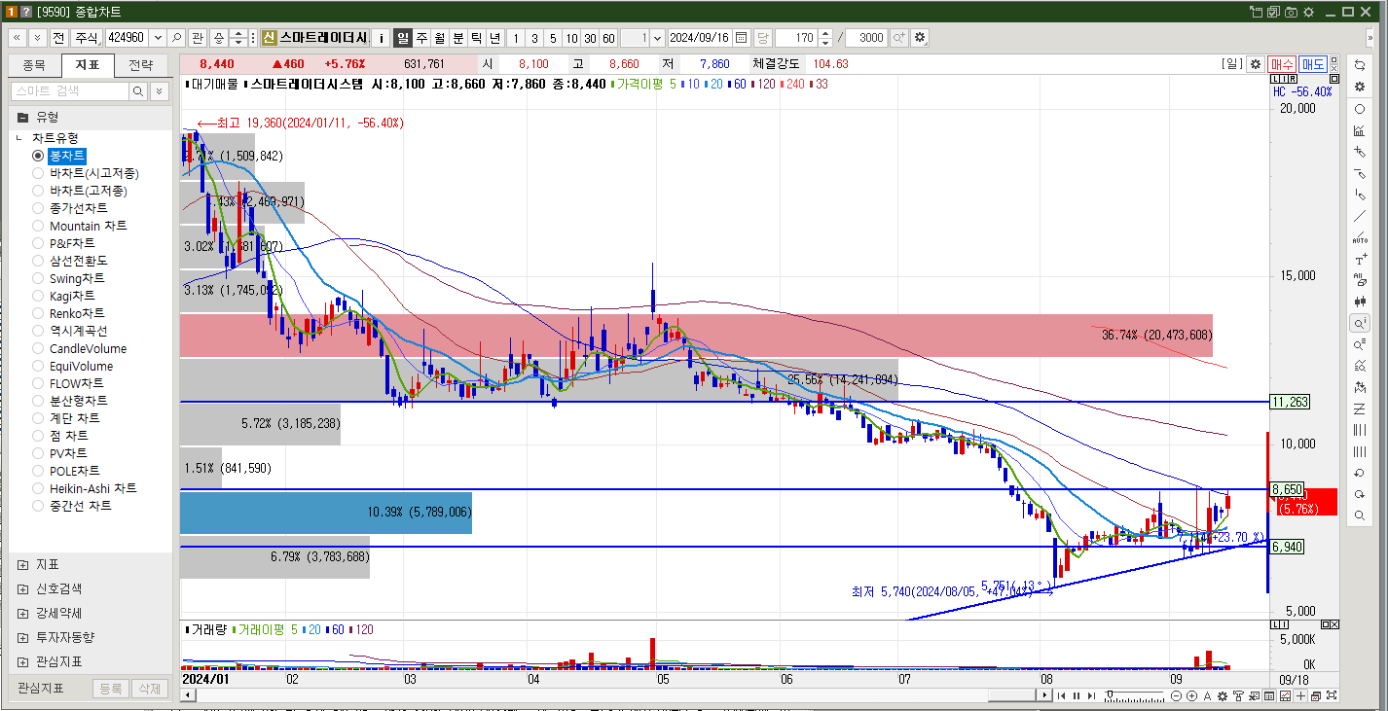1388x711 pixels.
Task: Click the date field 2024/09/16
Action: pyautogui.click(x=699, y=38)
